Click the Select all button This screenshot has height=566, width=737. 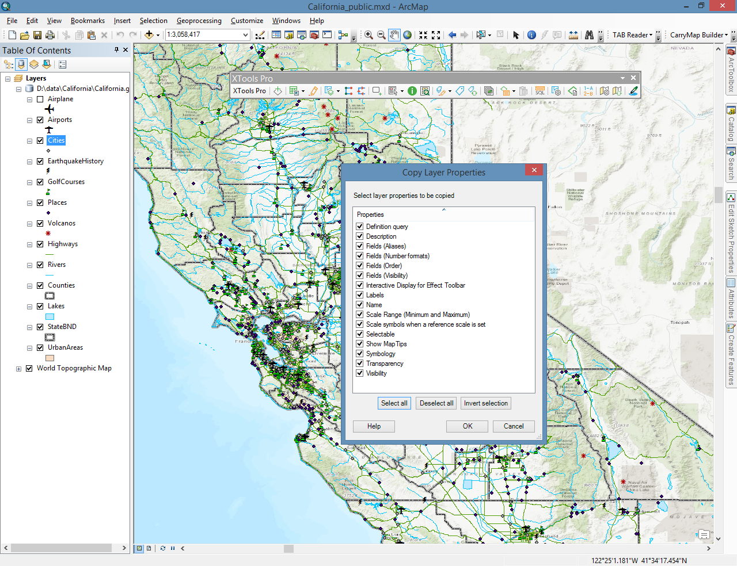tap(394, 403)
